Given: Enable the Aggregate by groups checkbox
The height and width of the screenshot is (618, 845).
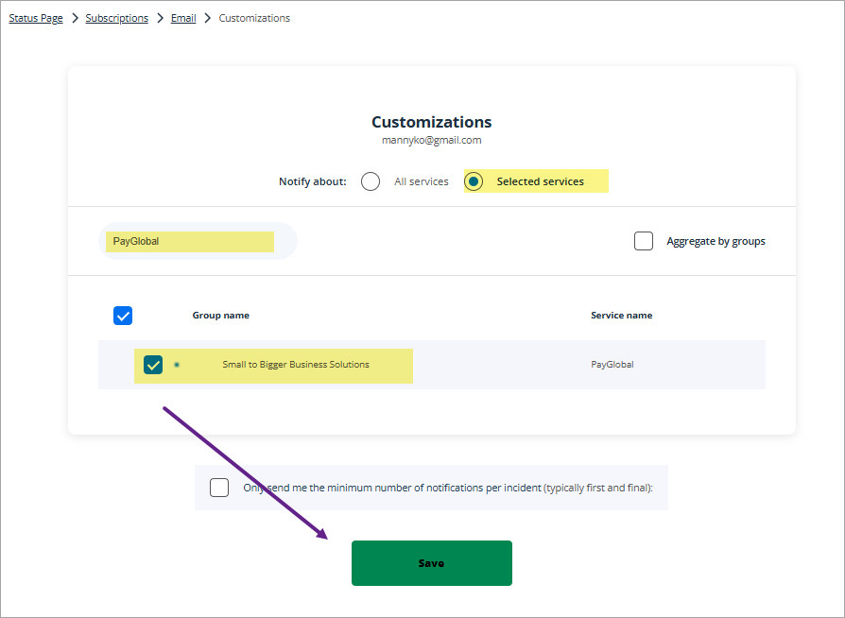Looking at the screenshot, I should (x=644, y=241).
